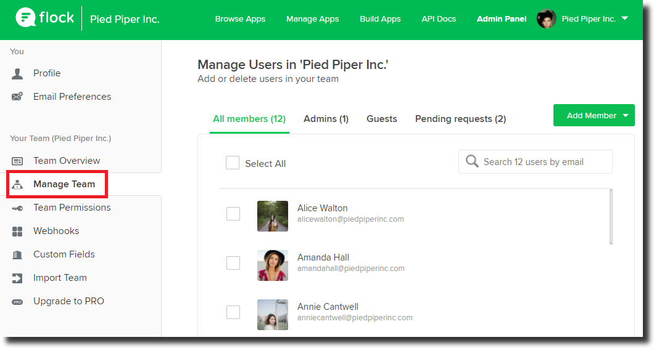
Task: Switch to the Admins (1) tab
Action: point(326,119)
